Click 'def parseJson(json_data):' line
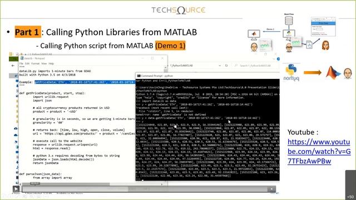This screenshot has height=200, width=356. click(x=41, y=174)
